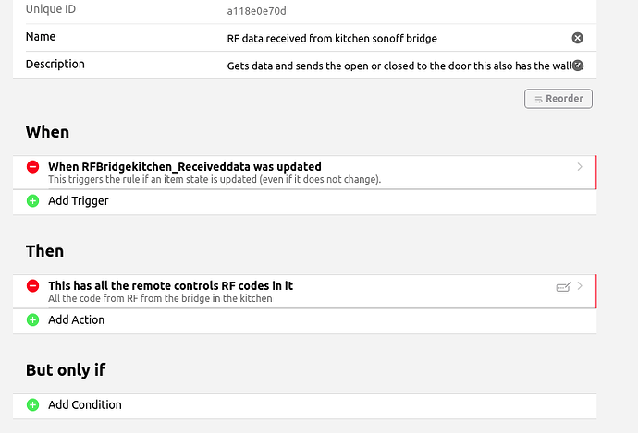
Task: Delete the remote controls RF codes action
Action: tap(32, 286)
